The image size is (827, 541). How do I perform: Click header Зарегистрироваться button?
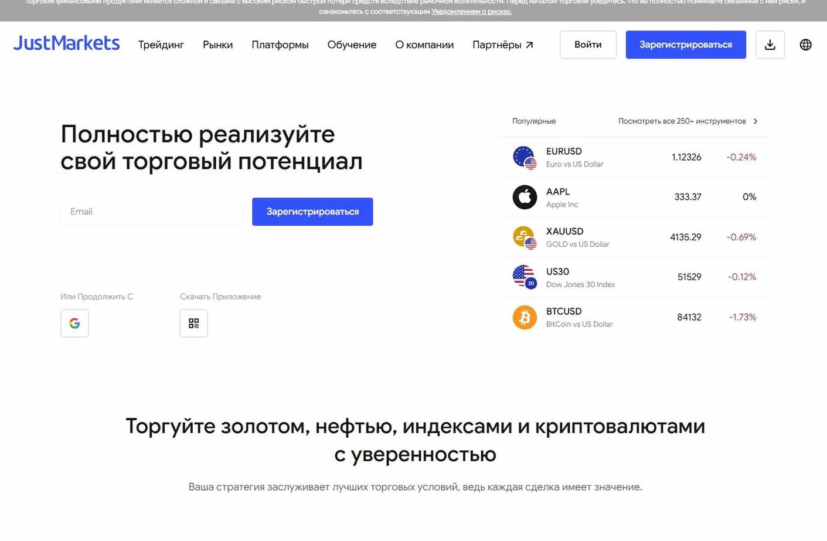pyautogui.click(x=686, y=45)
